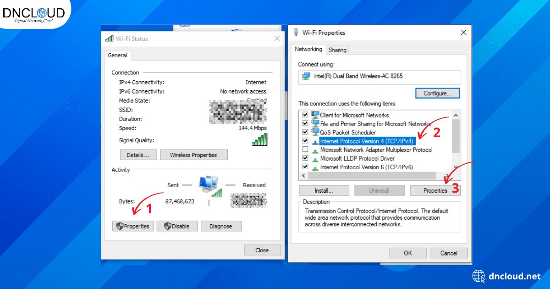Toggle the Internet Protocol Version 6 checkbox
This screenshot has width=550, height=289.
point(305,167)
